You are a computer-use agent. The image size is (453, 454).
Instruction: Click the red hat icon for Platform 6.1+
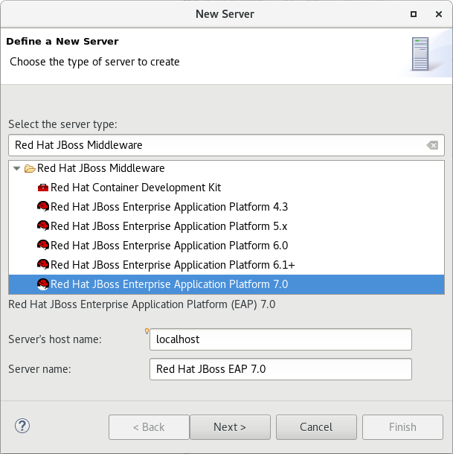[x=43, y=265]
